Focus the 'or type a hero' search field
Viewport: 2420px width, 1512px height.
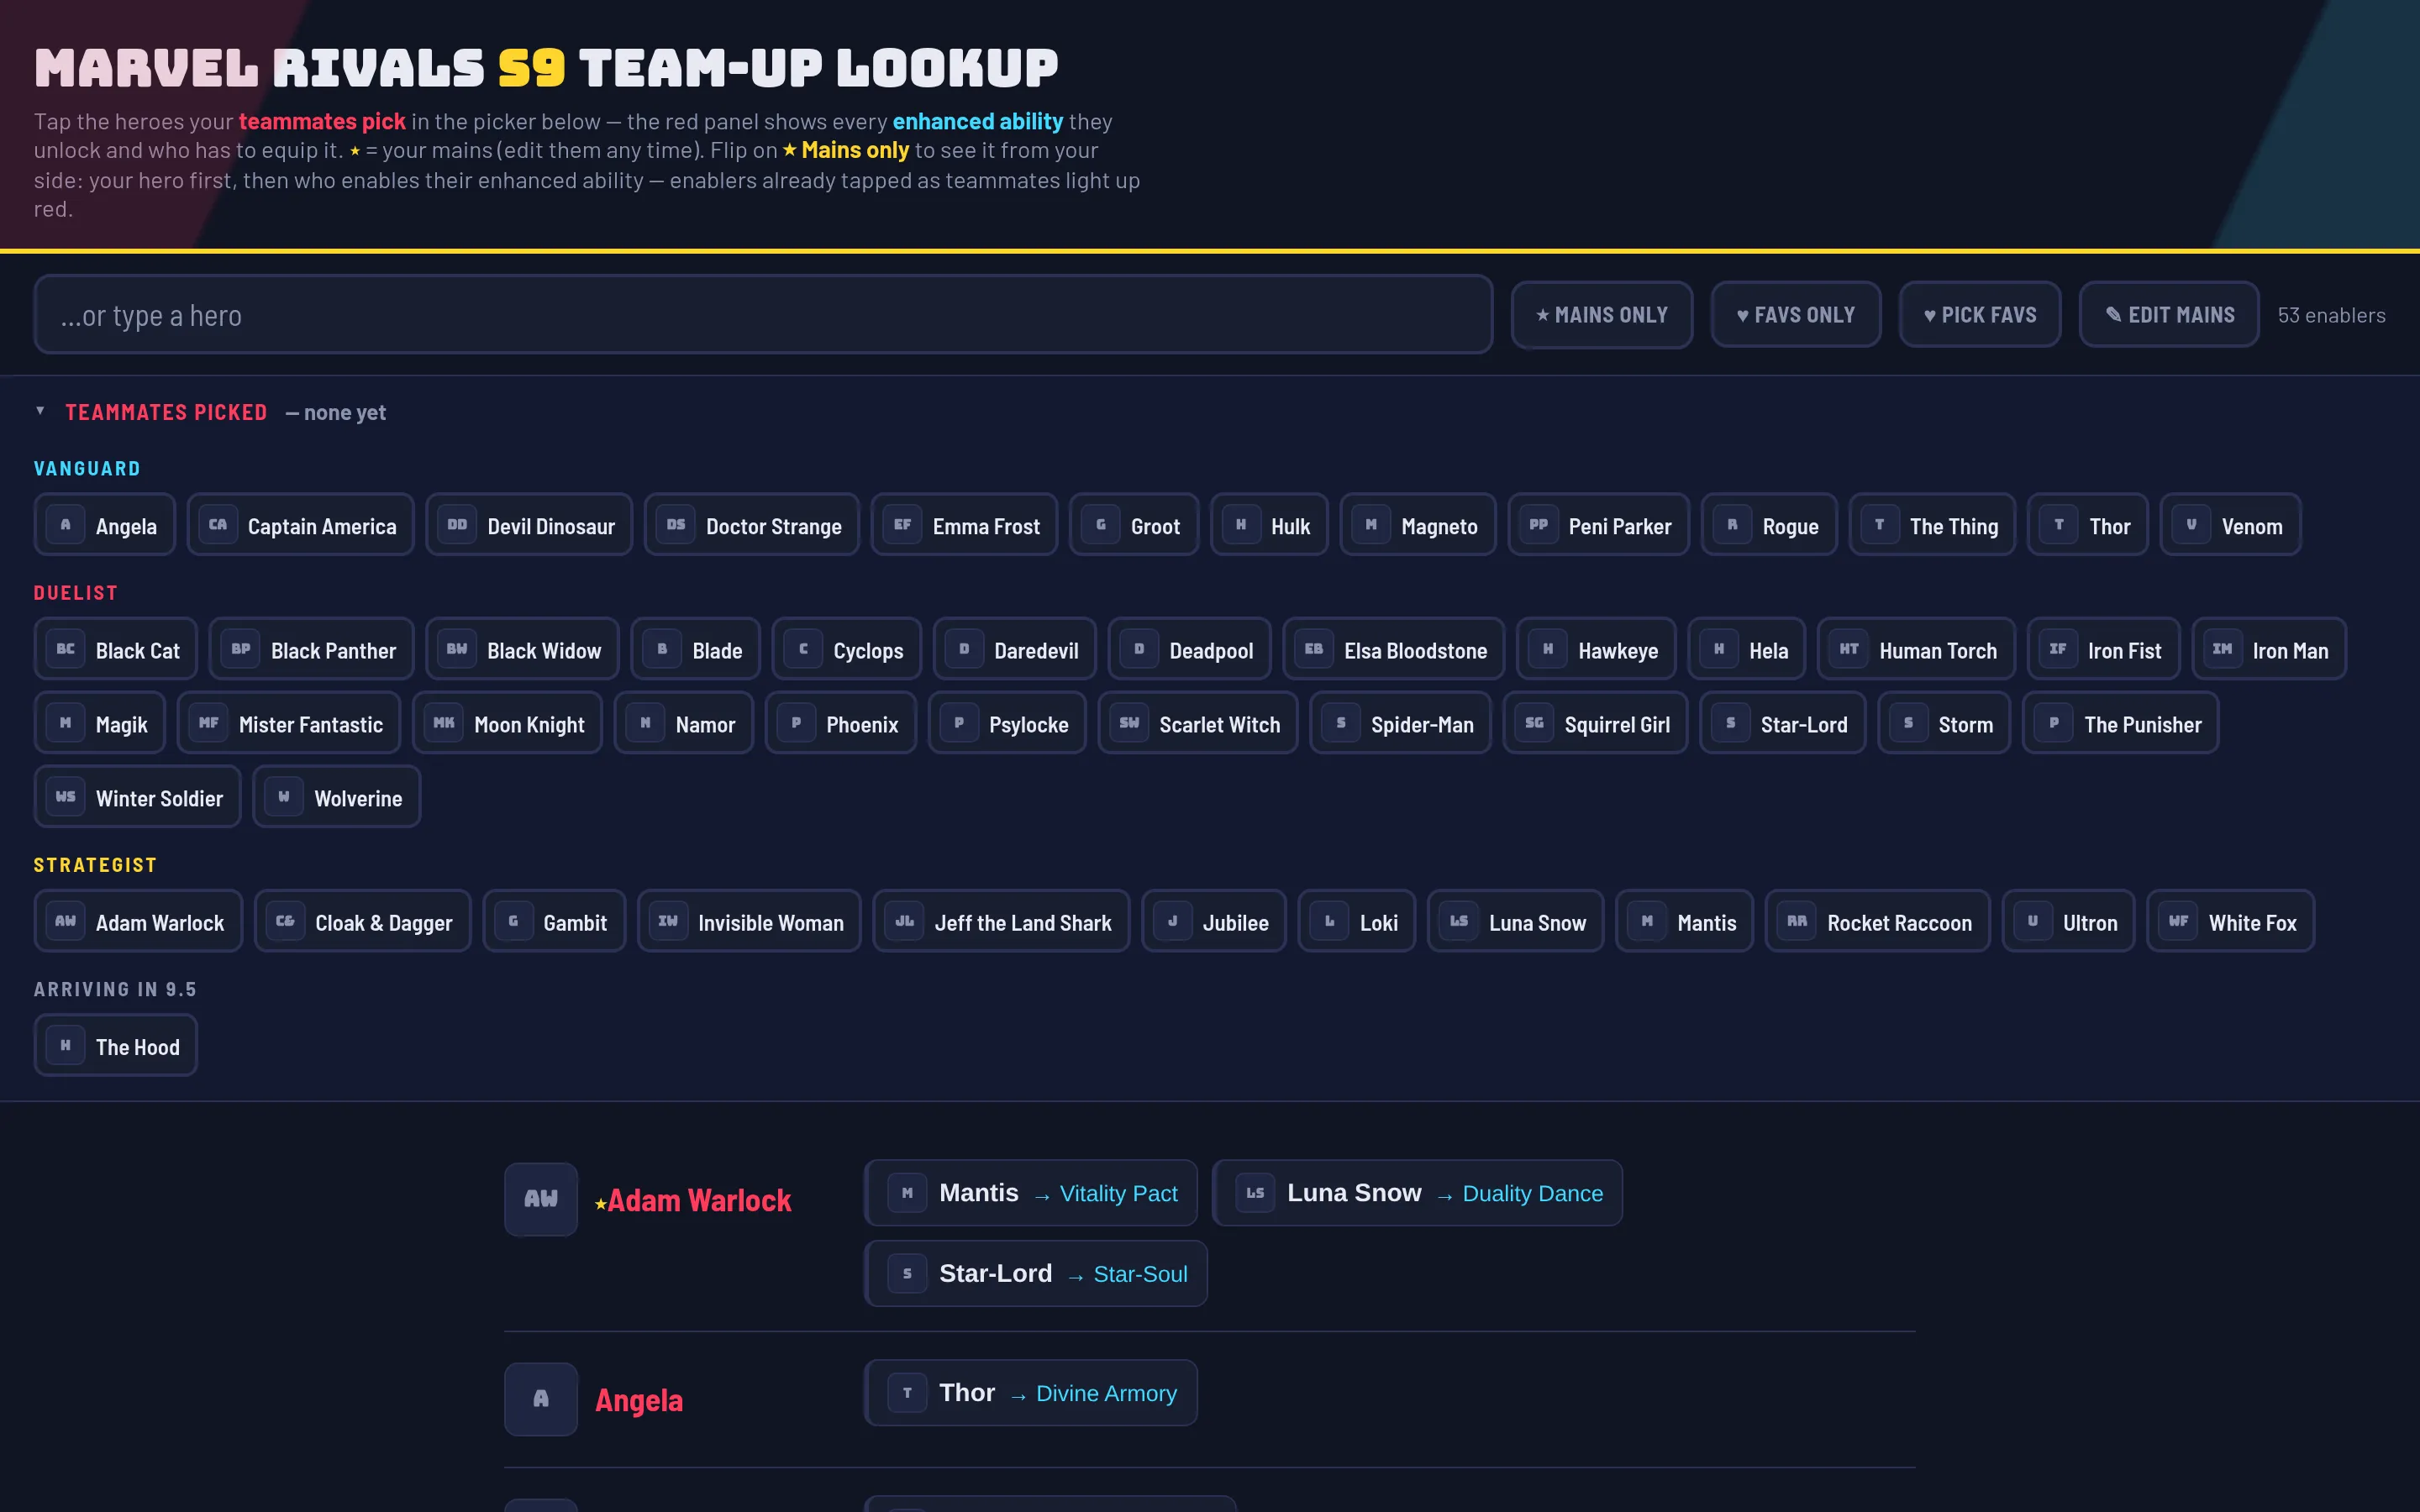pos(763,315)
